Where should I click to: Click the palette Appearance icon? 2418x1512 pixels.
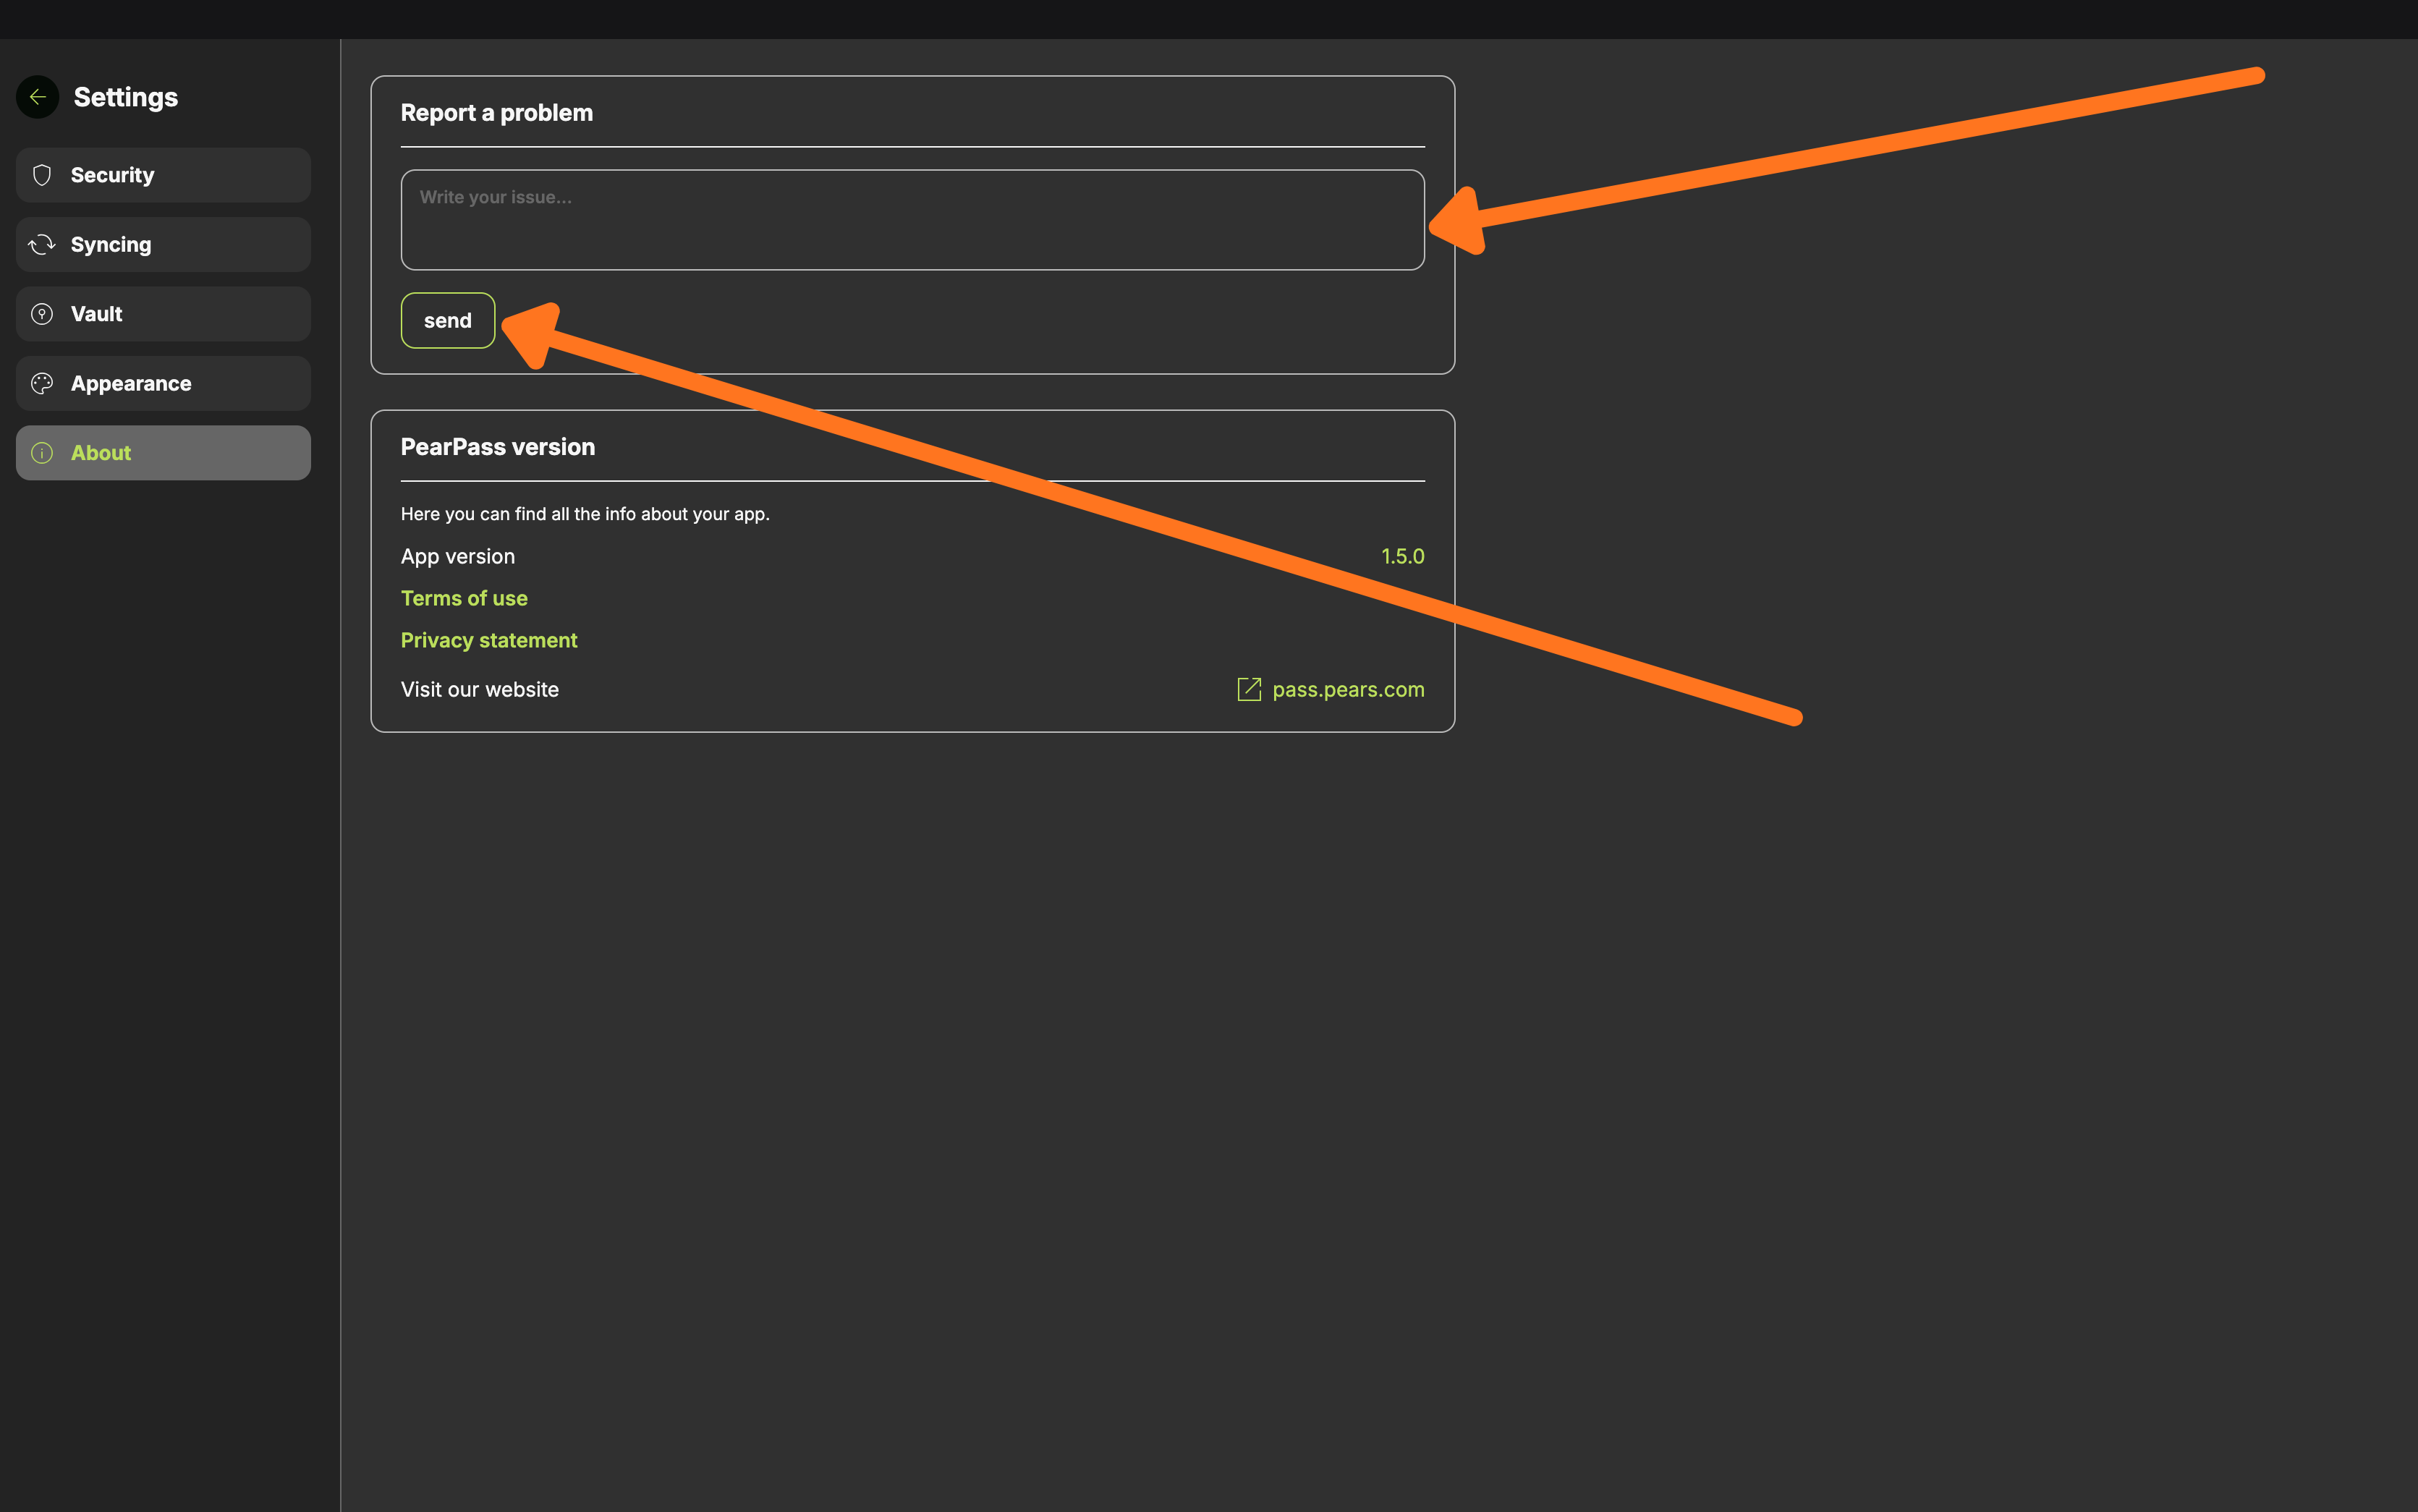pos(42,384)
